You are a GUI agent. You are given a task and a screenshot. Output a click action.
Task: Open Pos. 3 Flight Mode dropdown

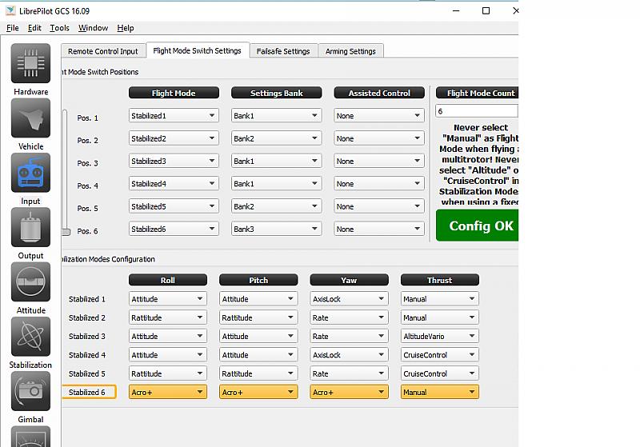174,161
